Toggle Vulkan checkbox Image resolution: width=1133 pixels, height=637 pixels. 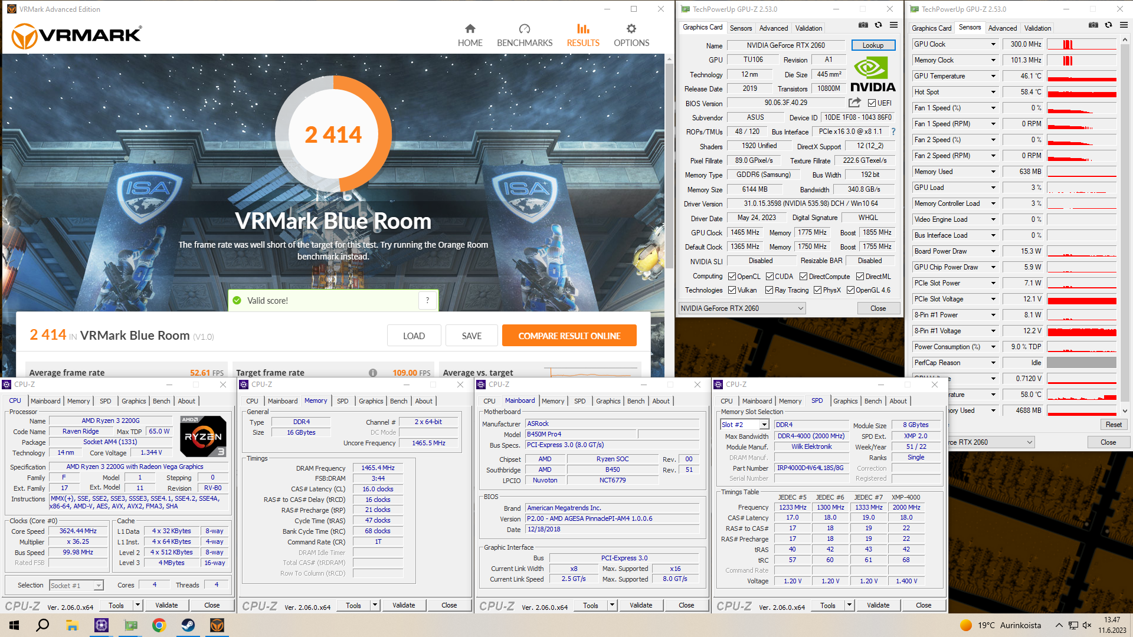pyautogui.click(x=732, y=290)
